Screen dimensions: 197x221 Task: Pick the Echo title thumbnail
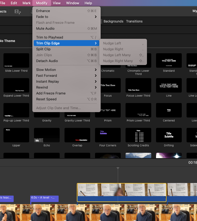coord(47,135)
